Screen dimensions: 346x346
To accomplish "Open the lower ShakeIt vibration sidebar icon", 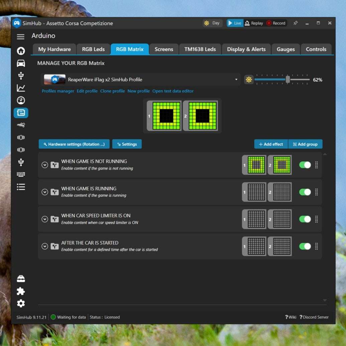I will click(21, 150).
